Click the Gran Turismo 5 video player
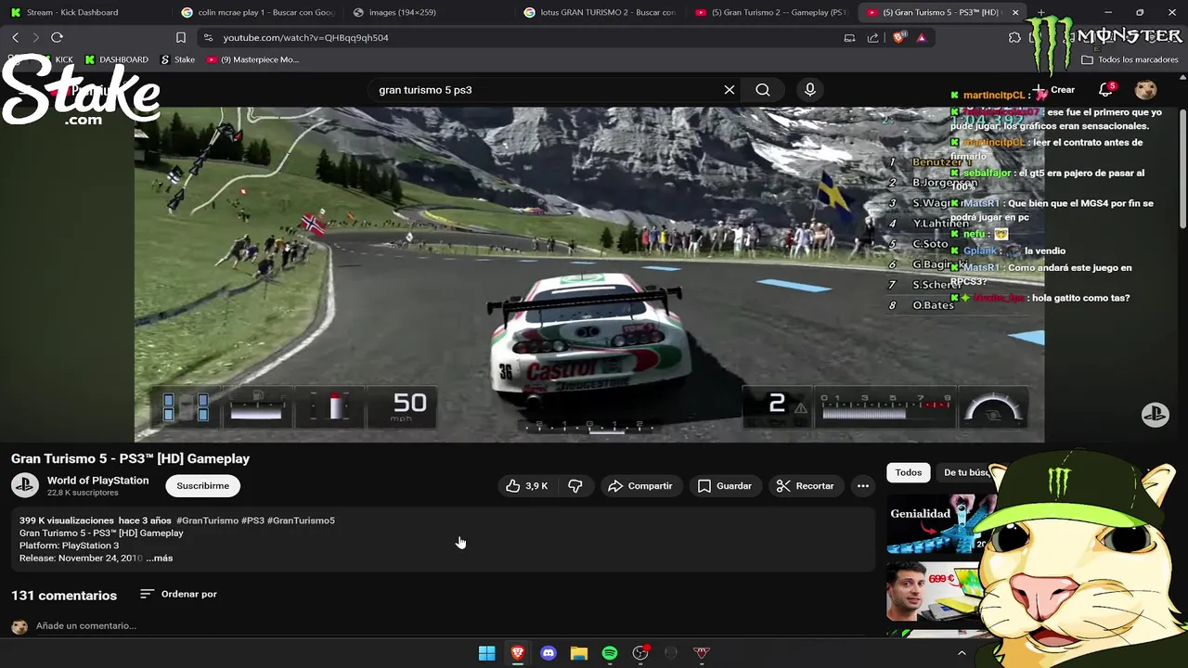This screenshot has width=1188, height=668. (x=589, y=275)
